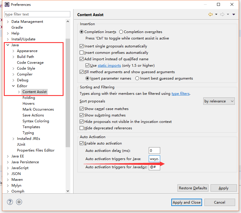Select the Completion inserts radio button
The width and height of the screenshot is (241, 213).
[81, 32]
